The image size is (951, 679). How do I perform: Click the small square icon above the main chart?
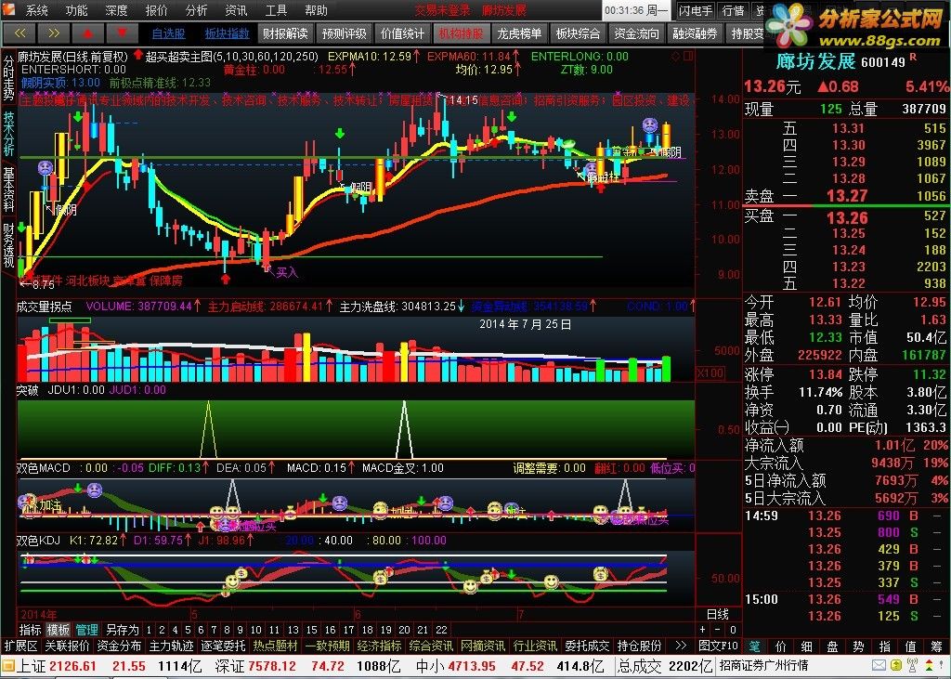(688, 57)
